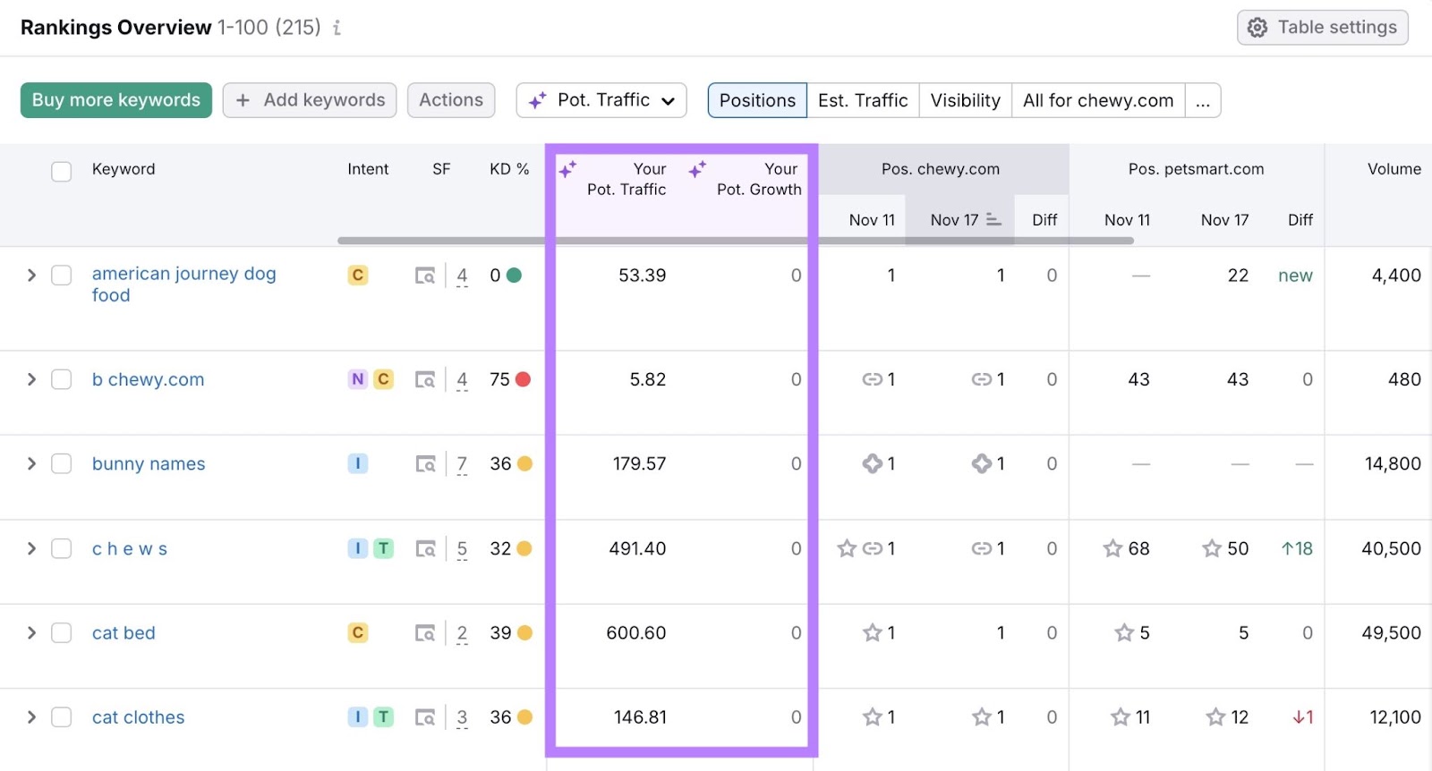Toggle the select-all checkbox in the Keyword header
This screenshot has width=1432, height=771.
pyautogui.click(x=61, y=171)
